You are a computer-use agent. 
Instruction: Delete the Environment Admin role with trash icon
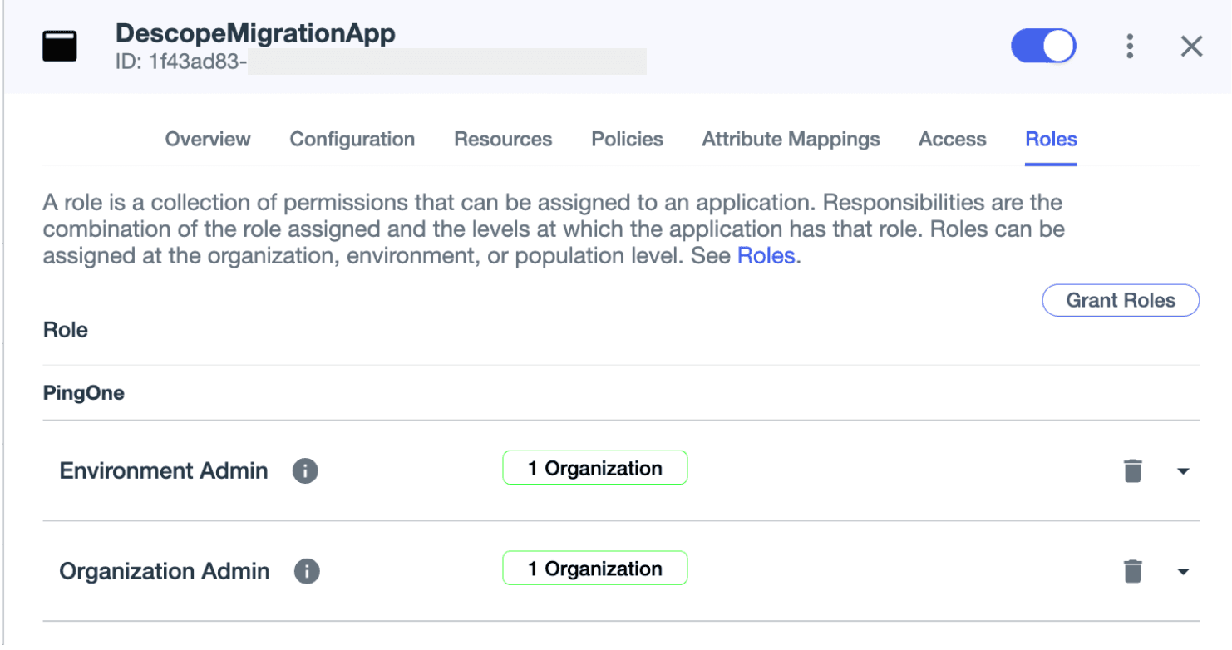1132,470
